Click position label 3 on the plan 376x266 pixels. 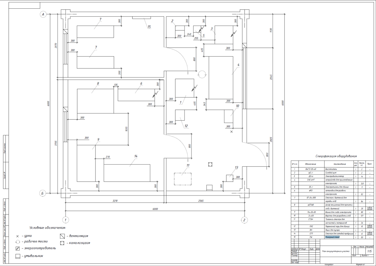[x=211, y=29]
